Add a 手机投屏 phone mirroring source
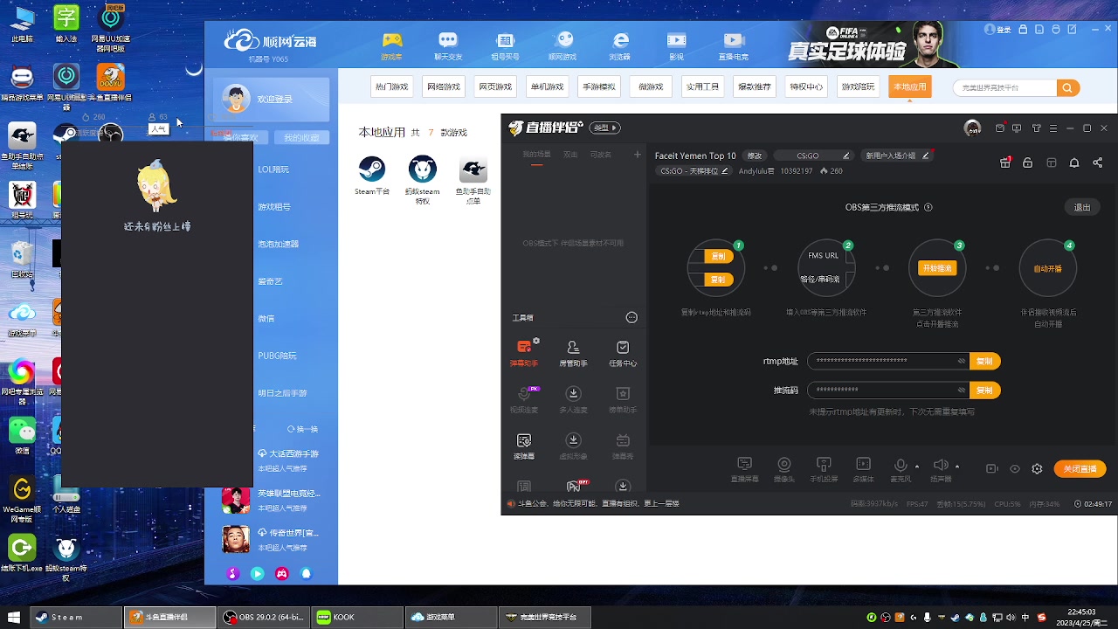The image size is (1118, 629). tap(824, 469)
